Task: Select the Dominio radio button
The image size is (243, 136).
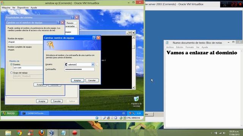Action: [x=11, y=64]
